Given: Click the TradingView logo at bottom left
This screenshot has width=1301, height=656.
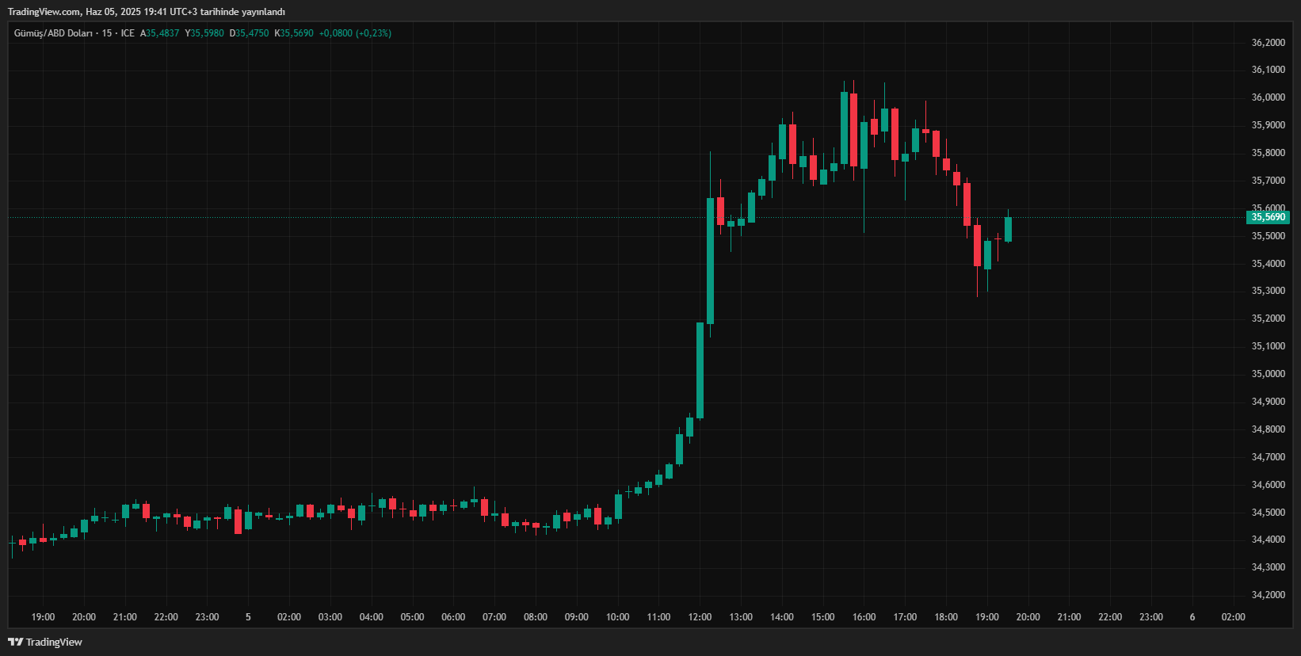Looking at the screenshot, I should [45, 642].
